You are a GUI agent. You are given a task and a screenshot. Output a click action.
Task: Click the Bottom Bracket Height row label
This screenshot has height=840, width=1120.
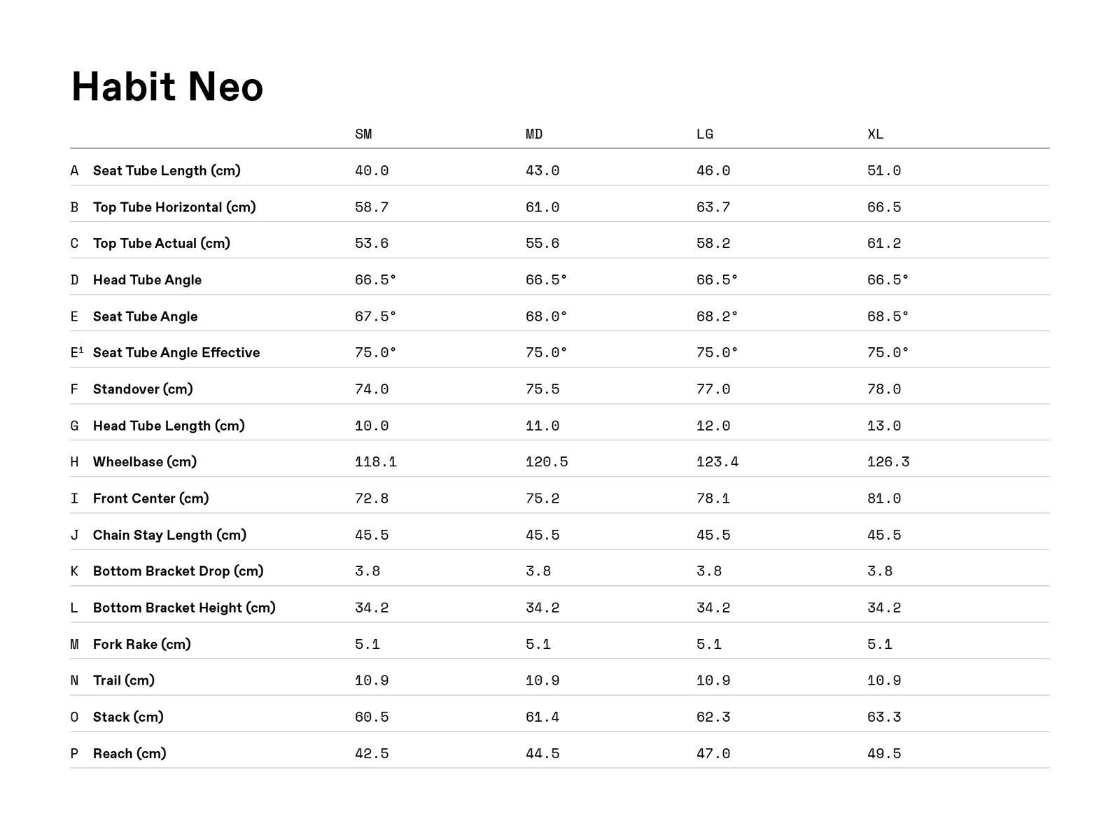coord(184,608)
